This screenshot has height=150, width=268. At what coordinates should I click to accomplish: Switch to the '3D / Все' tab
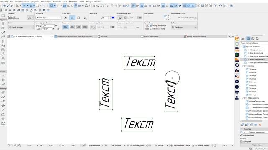[x=103, y=37]
